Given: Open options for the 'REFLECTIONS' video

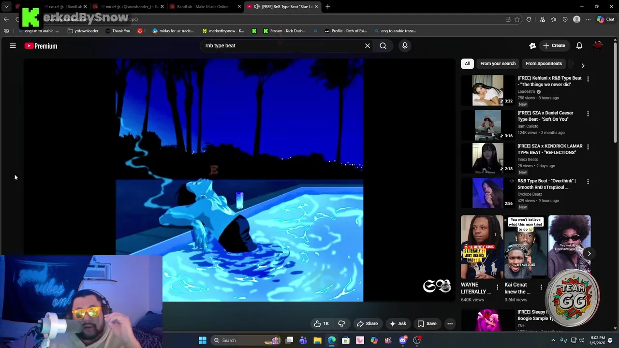Looking at the screenshot, I should [588, 147].
